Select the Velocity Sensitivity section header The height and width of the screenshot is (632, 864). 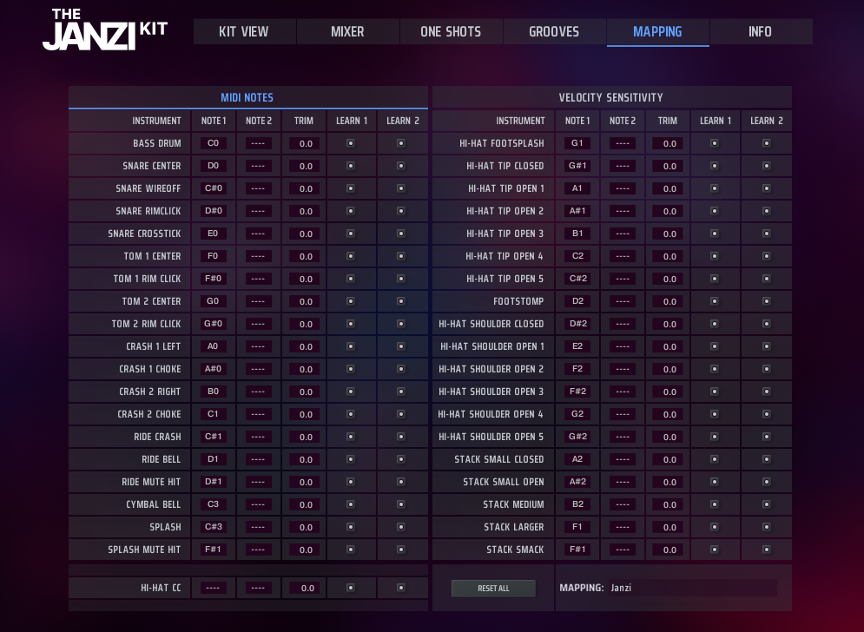tap(611, 98)
